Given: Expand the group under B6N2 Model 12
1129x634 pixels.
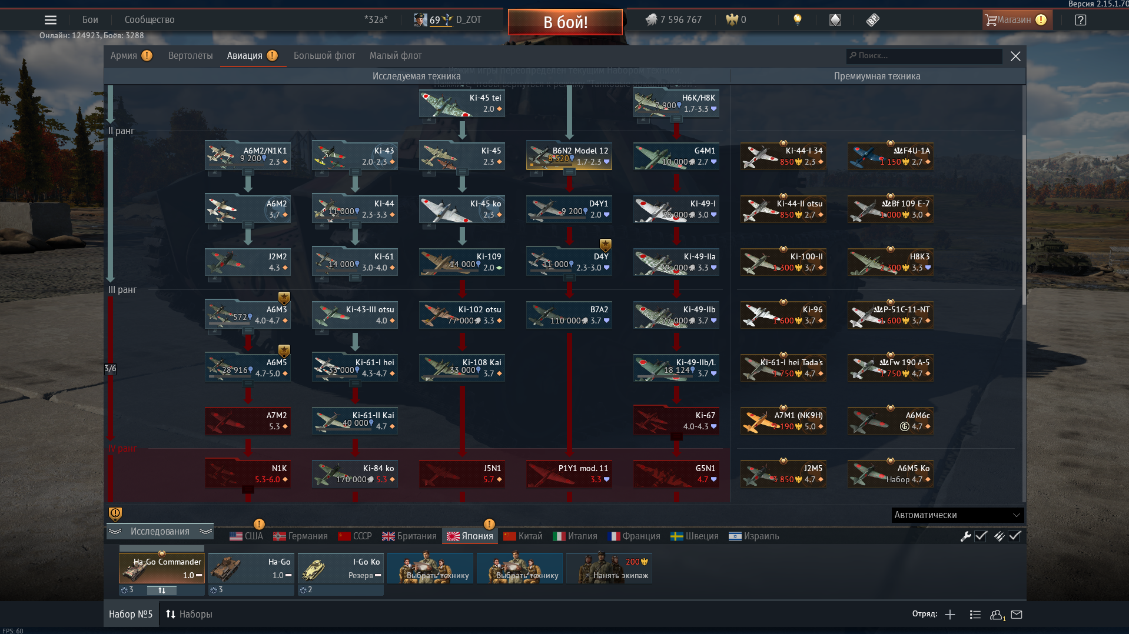Looking at the screenshot, I should tap(569, 172).
